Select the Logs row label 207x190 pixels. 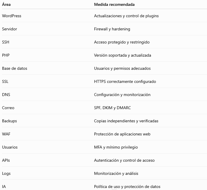click(x=6, y=173)
